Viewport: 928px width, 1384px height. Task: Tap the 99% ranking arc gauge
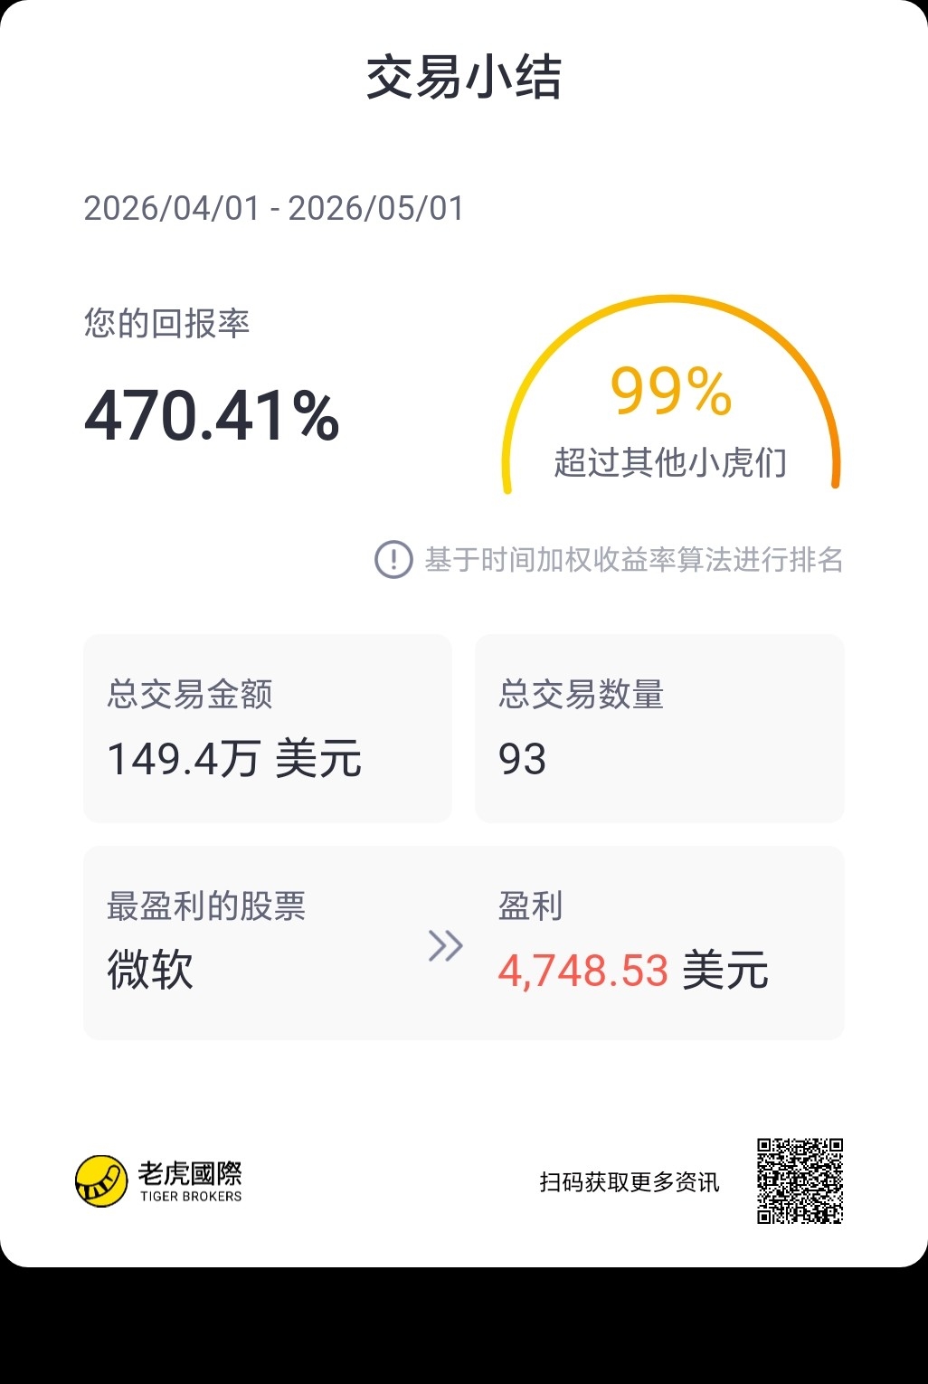[x=671, y=394]
